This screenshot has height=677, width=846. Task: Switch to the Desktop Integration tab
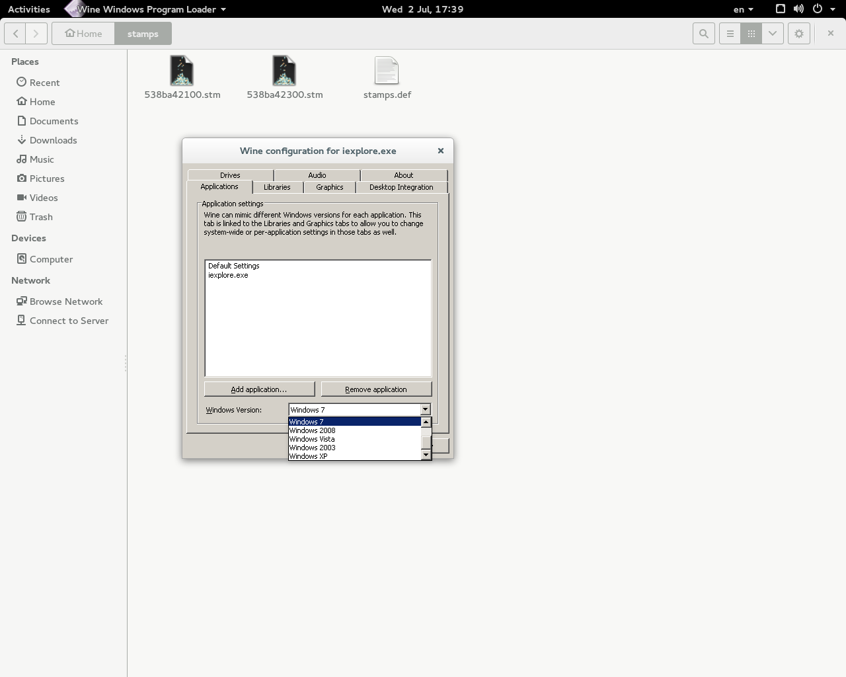click(401, 187)
